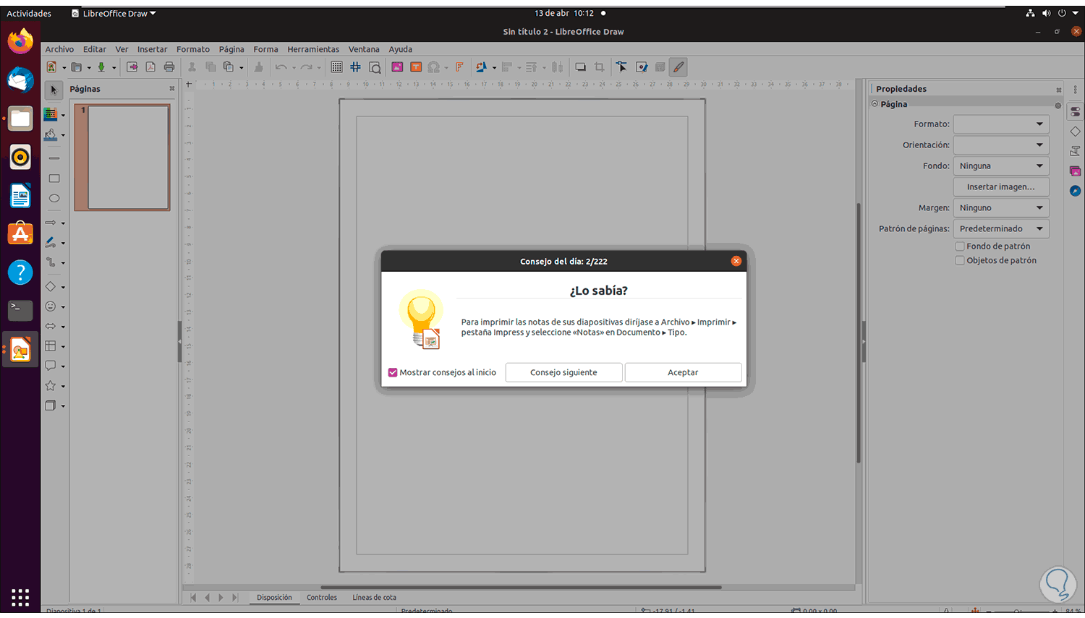Expand the curves tool dropdown arrow
This screenshot has height=618, width=1085.
tap(64, 242)
